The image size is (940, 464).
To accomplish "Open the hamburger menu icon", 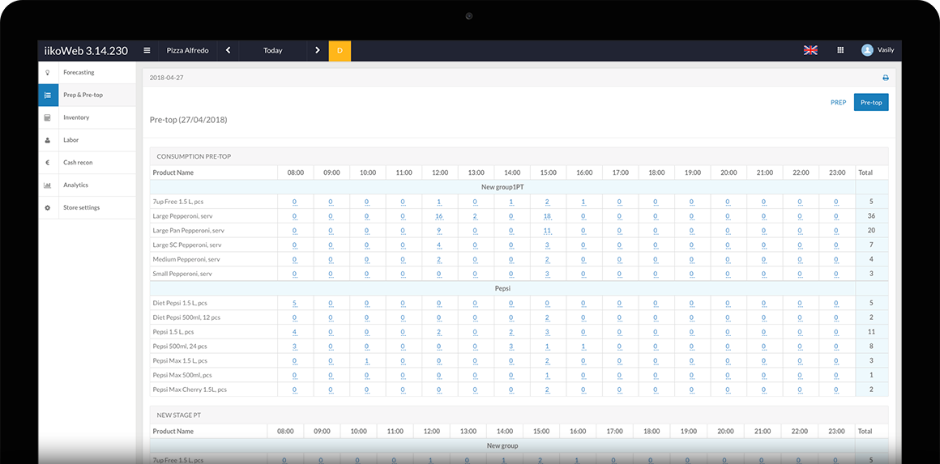I will [x=147, y=51].
